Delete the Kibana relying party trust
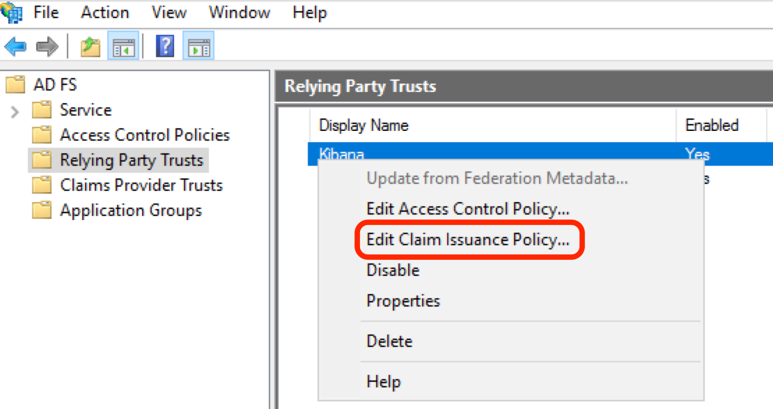Image resolution: width=773 pixels, height=409 pixels. (389, 341)
